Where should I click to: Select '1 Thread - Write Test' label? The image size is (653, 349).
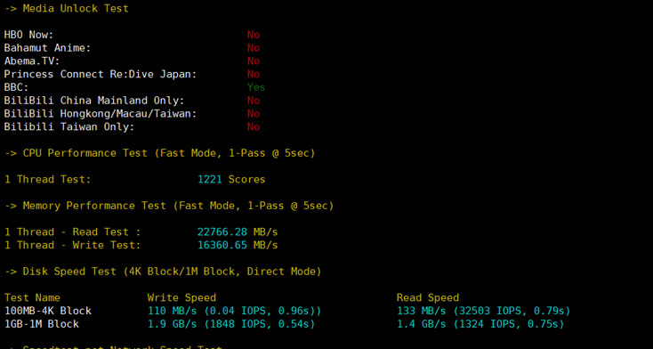point(72,245)
